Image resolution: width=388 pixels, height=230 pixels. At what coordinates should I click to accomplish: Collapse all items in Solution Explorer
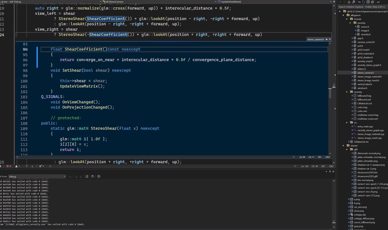coord(368,2)
